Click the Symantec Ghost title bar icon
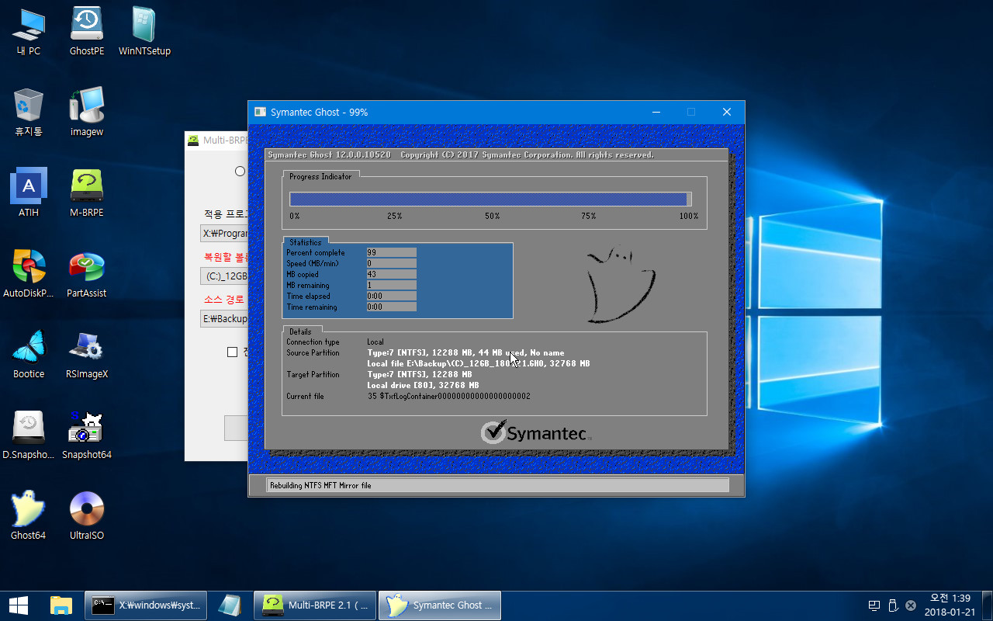 [261, 112]
